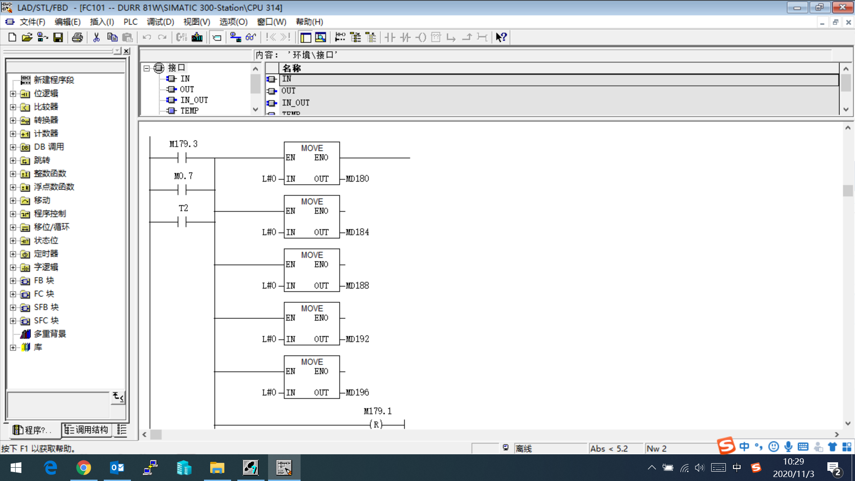Open the 调试(D) menu

160,22
